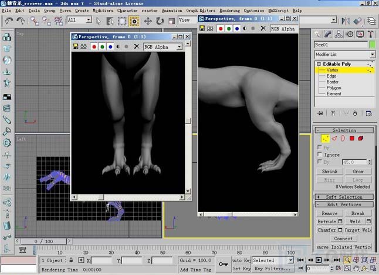Viewport: 379px width, 275px height.
Task: Open RGB Alpha dropdown in left window
Action: (x=179, y=47)
